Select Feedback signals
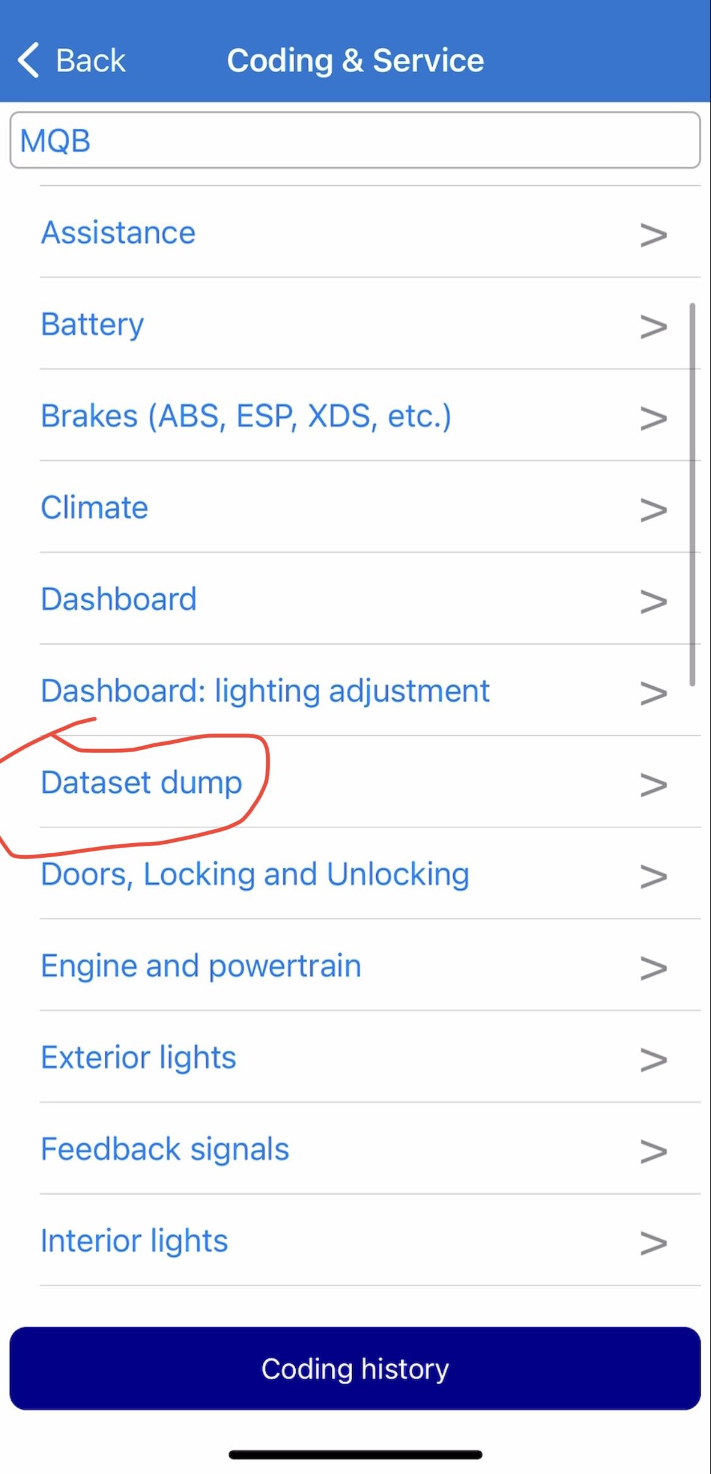Screen dimensions: 711x1474 pos(165,1149)
